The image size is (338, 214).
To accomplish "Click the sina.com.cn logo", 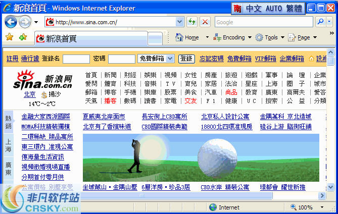I will pos(42,80).
